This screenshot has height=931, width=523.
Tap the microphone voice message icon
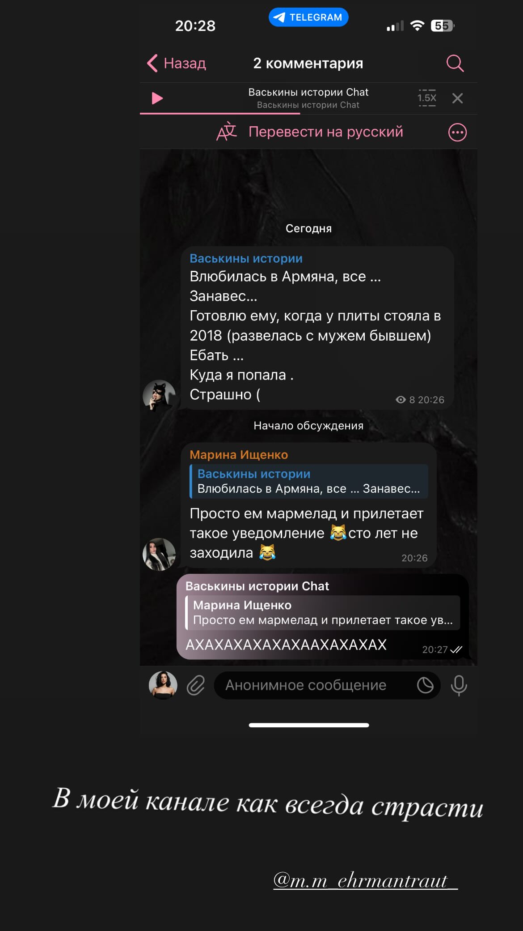point(459,685)
